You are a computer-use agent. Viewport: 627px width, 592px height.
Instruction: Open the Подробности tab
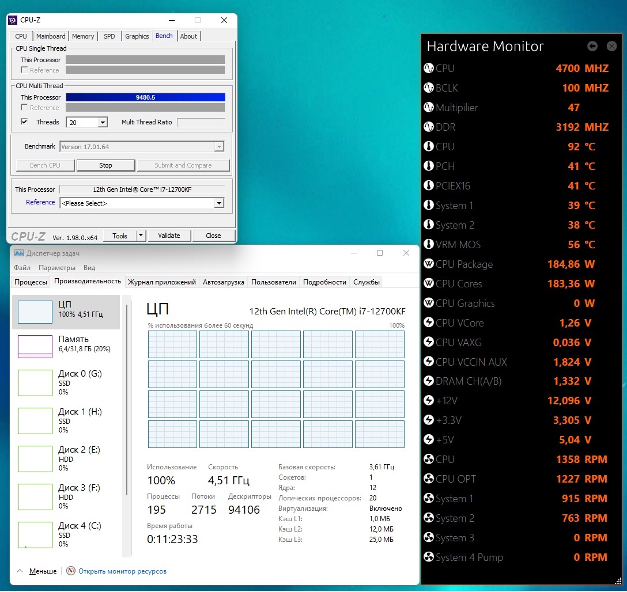pos(324,282)
